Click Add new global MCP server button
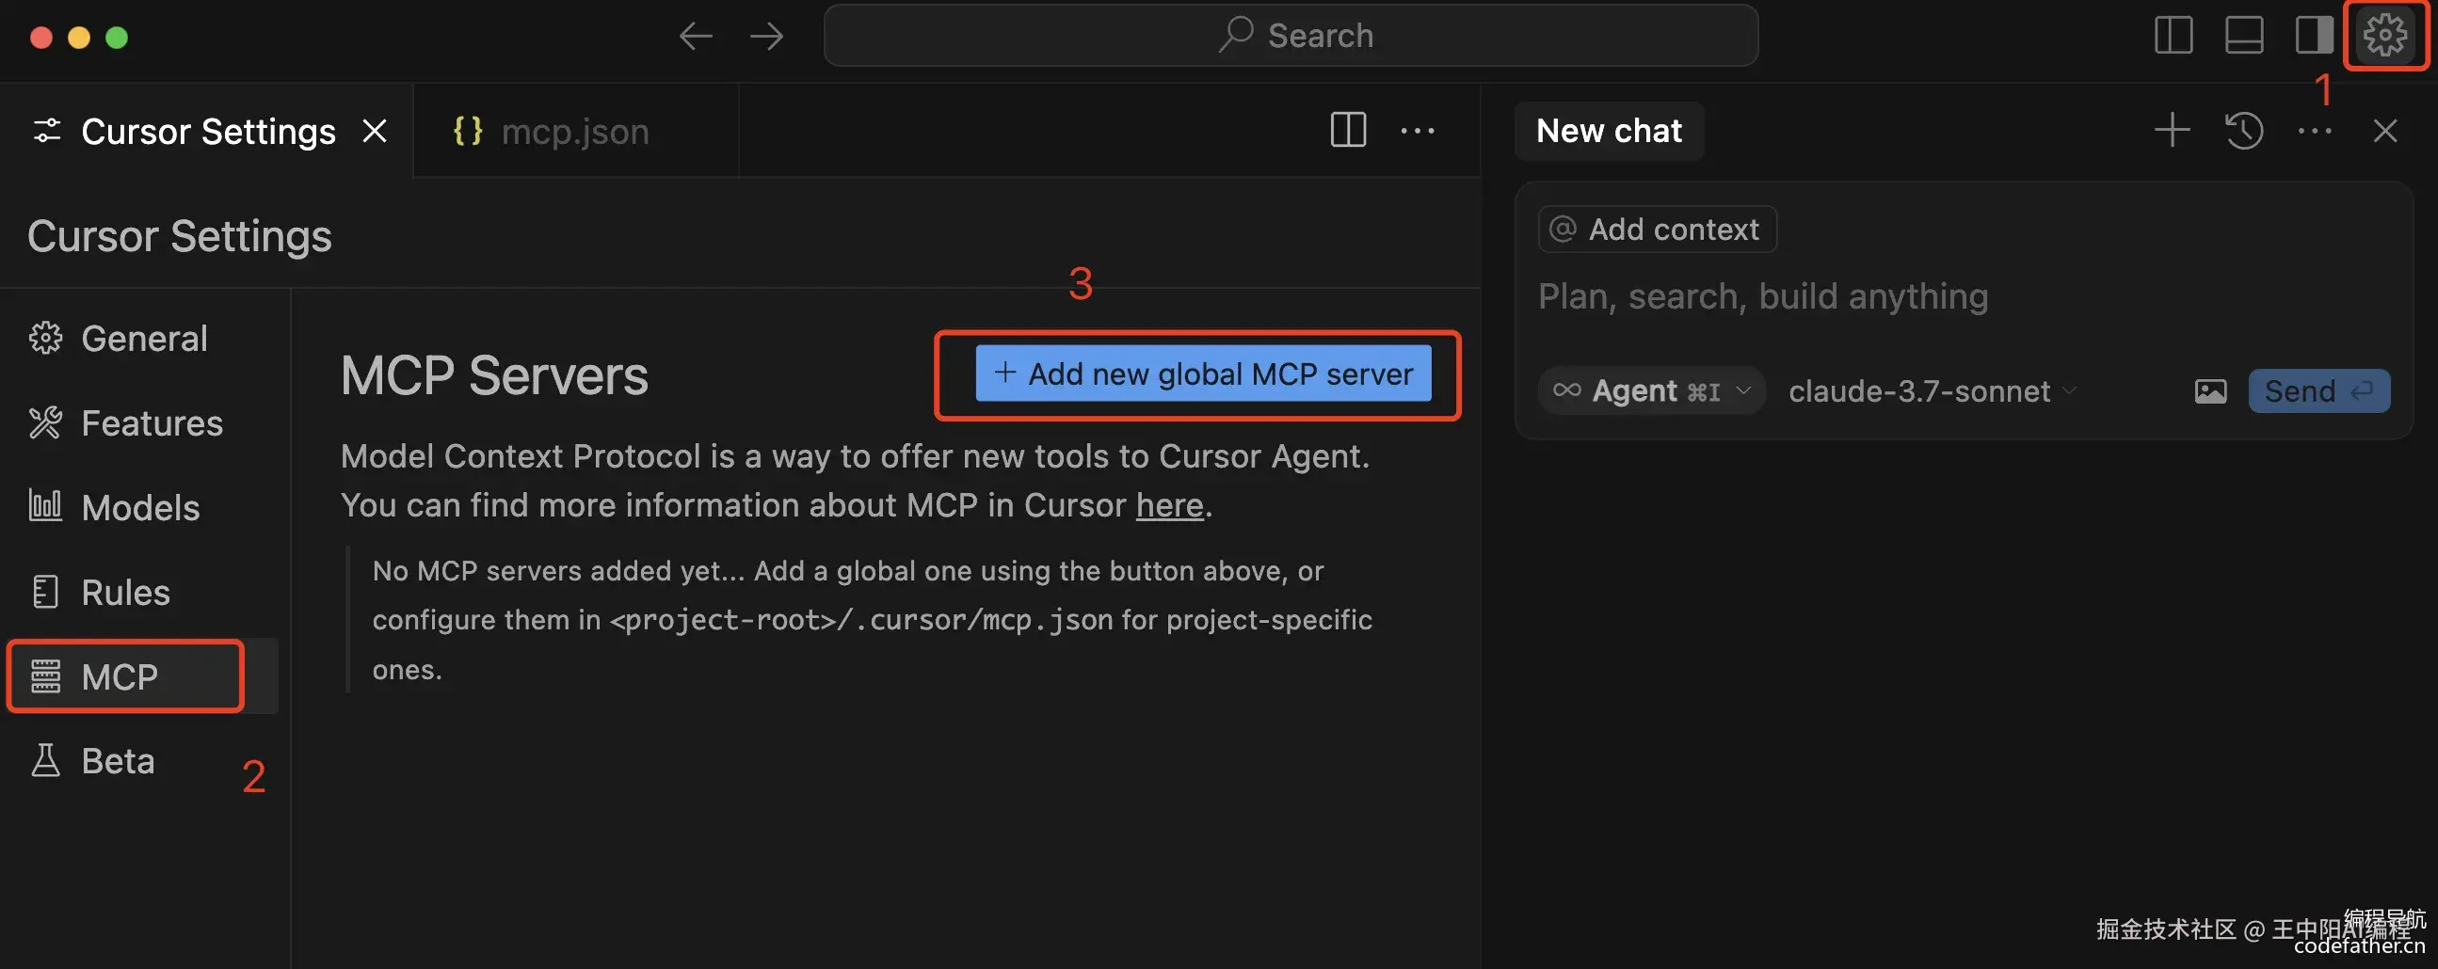Image resolution: width=2438 pixels, height=969 pixels. point(1203,373)
